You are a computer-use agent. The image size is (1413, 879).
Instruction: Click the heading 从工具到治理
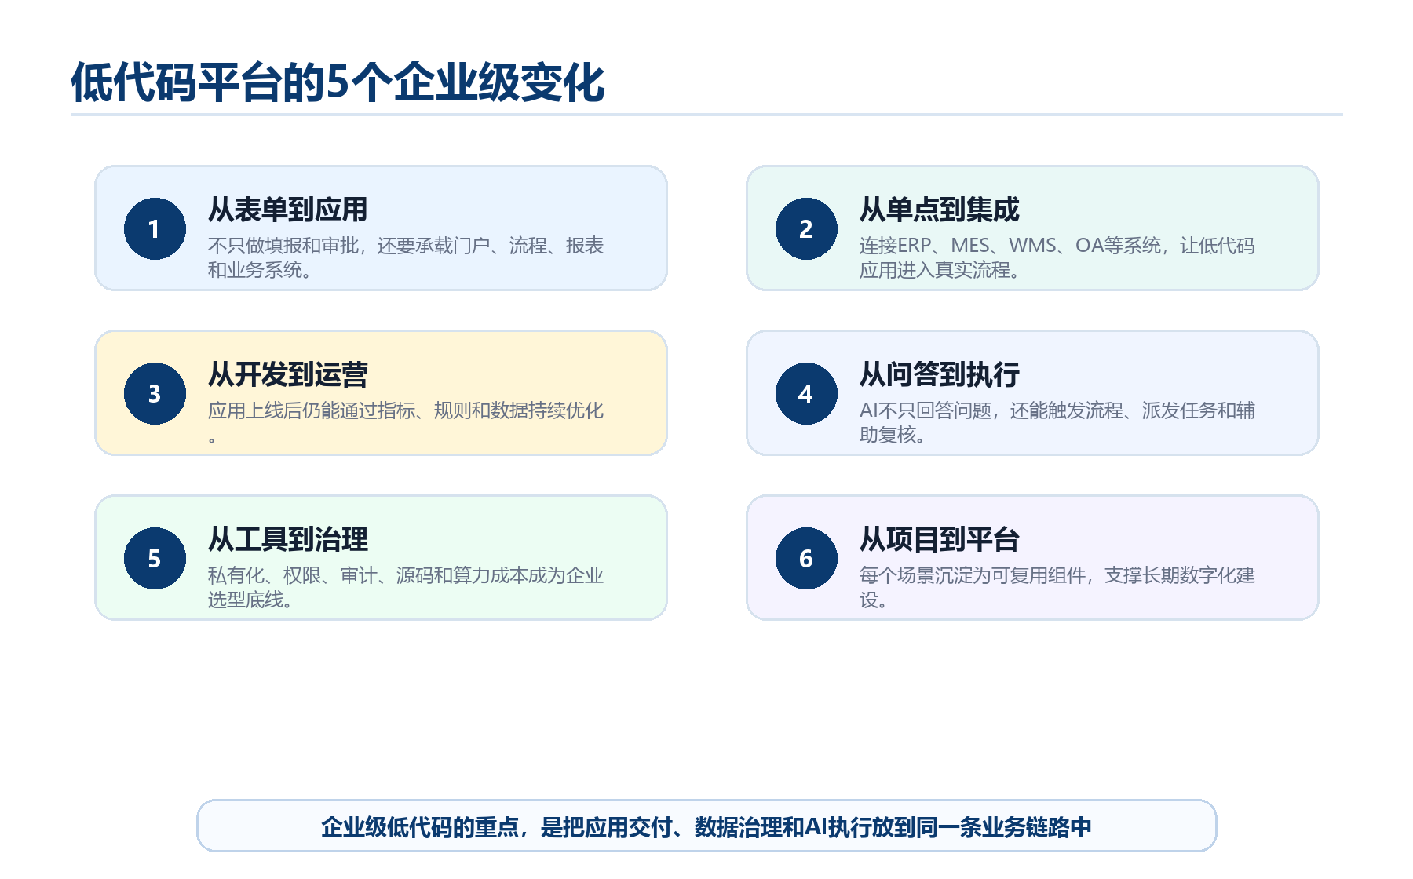(288, 539)
